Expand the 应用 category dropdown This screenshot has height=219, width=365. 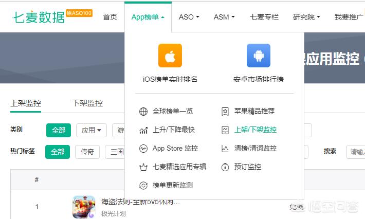[x=92, y=130]
